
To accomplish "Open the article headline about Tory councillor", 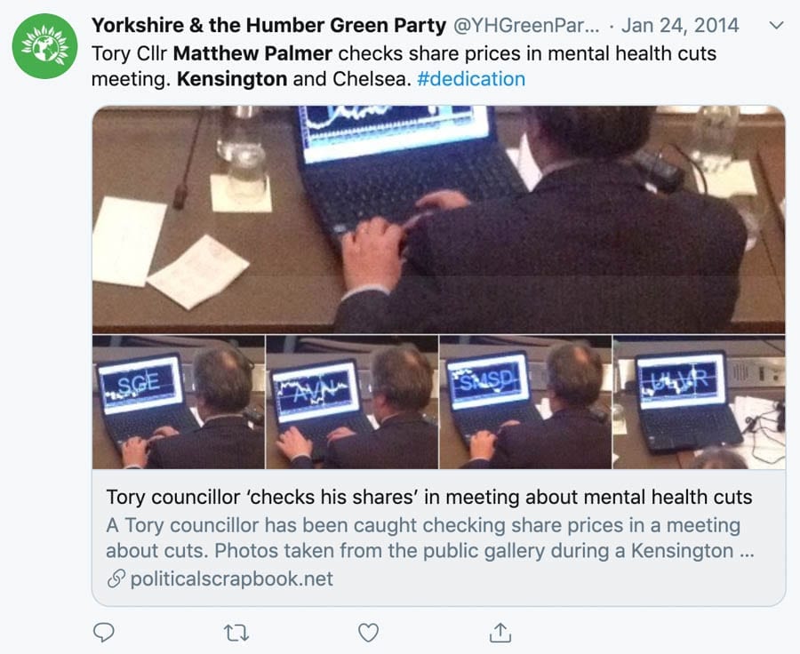I will tap(429, 497).
